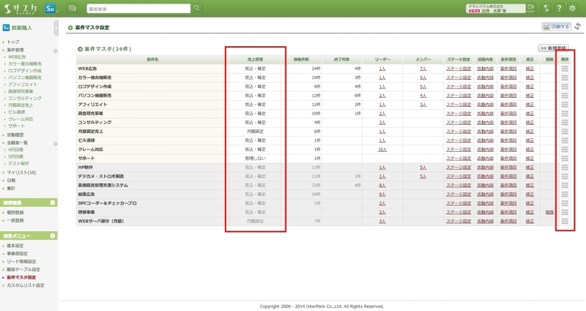The image size is (586, 311).
Task: Click the 新規登録 button
Action: pos(553,48)
